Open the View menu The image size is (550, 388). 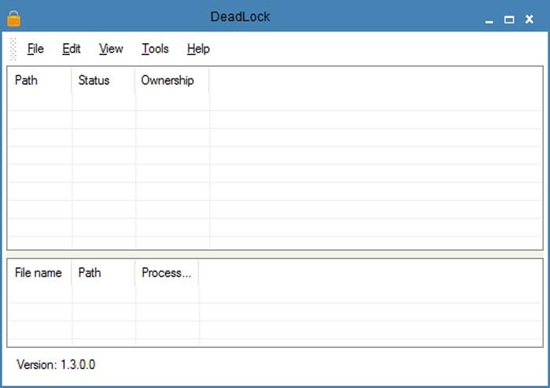[111, 49]
